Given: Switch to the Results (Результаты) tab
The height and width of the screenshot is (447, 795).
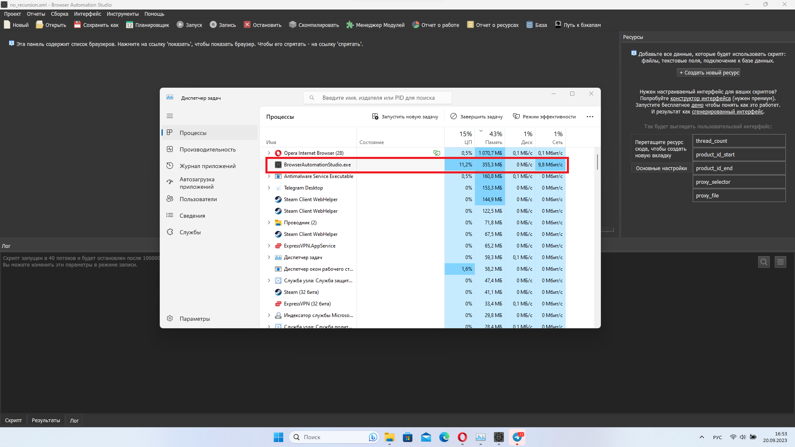Looking at the screenshot, I should click(46, 421).
